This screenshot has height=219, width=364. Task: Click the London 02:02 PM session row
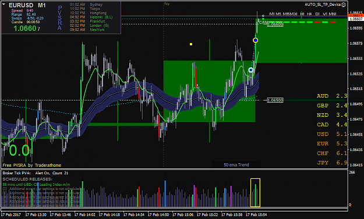click(89, 26)
